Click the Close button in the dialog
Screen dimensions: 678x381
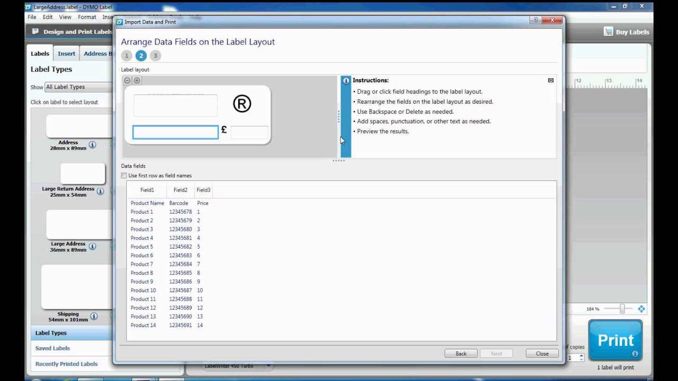tap(542, 353)
